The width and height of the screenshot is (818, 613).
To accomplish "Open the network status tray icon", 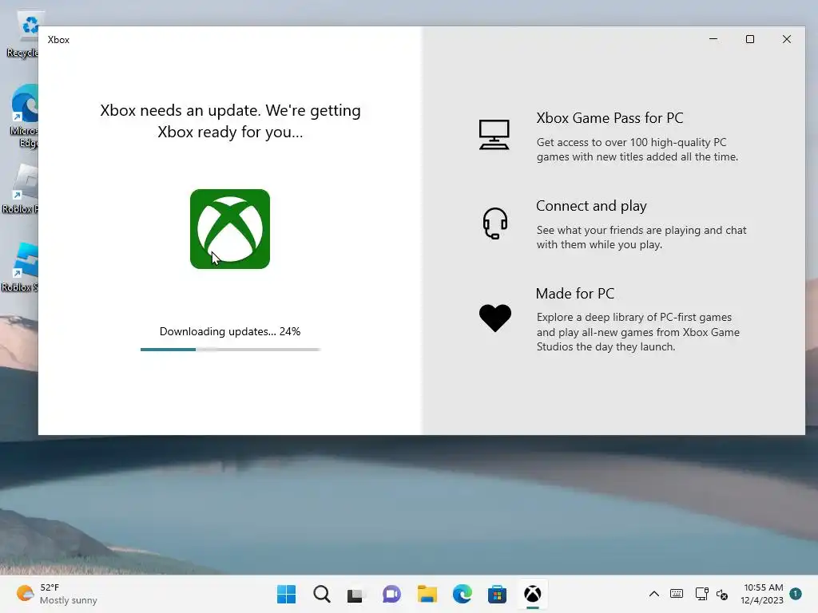I will (x=701, y=594).
